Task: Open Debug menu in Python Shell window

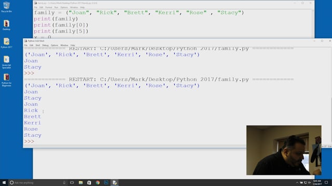Action: 45,45
